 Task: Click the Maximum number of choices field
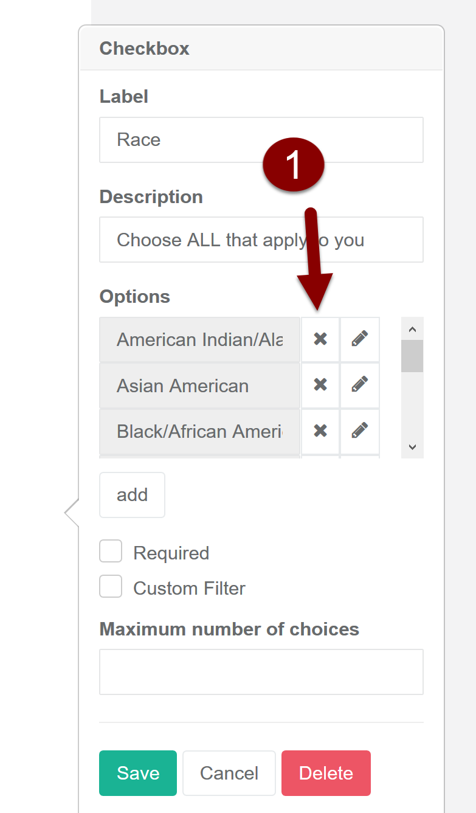click(x=261, y=672)
